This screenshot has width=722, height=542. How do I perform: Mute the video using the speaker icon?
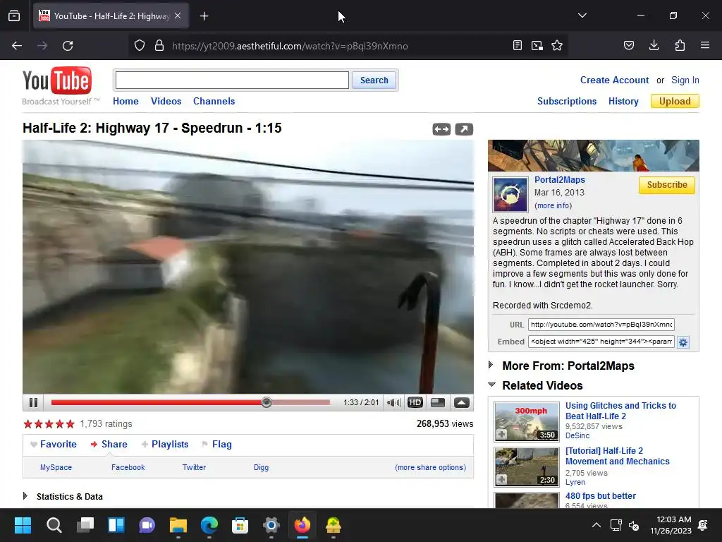click(x=393, y=402)
